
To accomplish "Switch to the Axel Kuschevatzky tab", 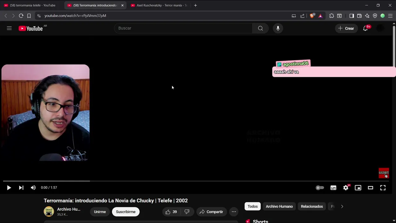I will 159,5.
